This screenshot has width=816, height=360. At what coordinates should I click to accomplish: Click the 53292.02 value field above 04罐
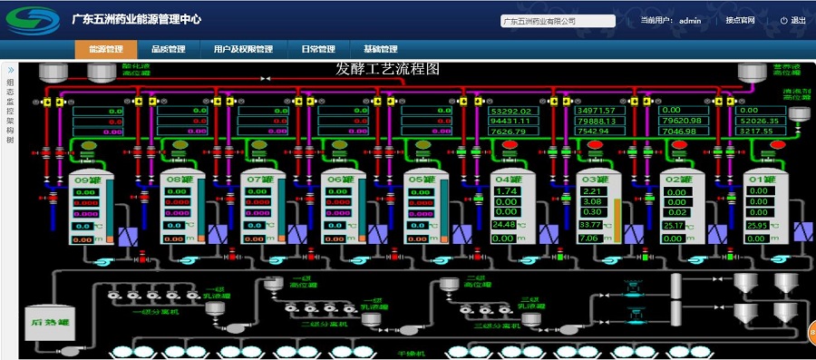(x=513, y=111)
